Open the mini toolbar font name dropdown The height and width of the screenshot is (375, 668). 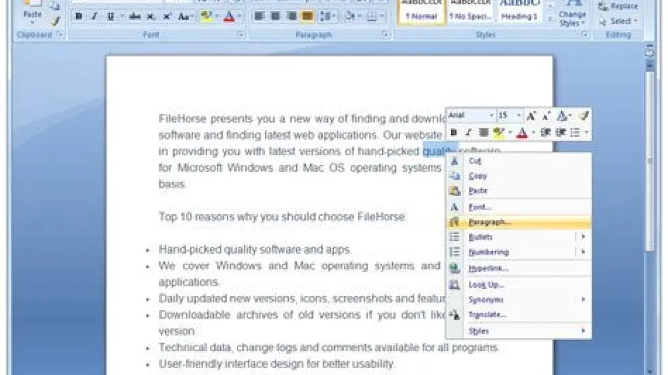pos(492,116)
